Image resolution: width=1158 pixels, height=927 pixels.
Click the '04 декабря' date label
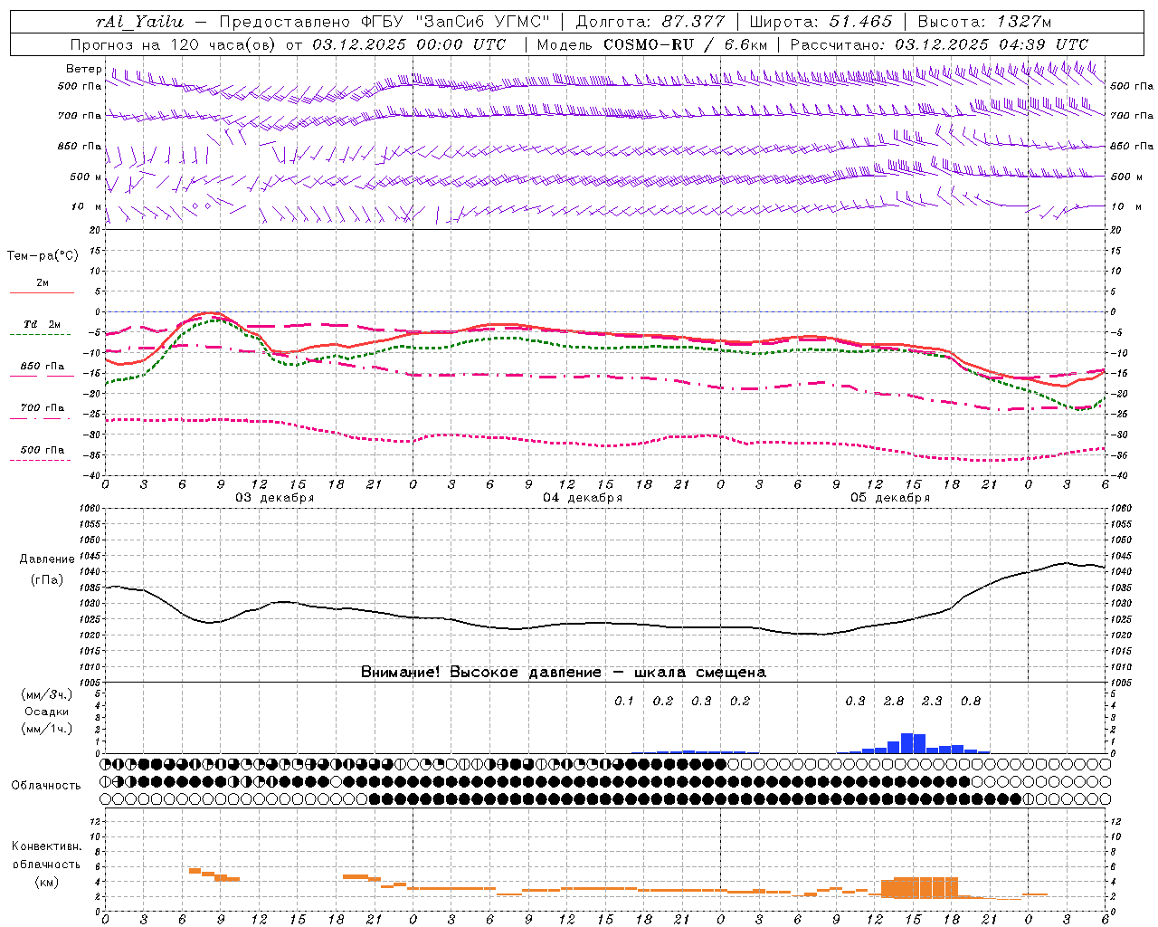(x=583, y=498)
